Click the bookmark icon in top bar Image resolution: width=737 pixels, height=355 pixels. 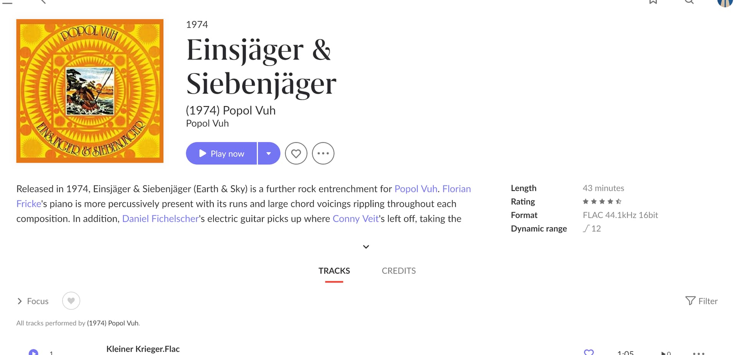[653, 2]
